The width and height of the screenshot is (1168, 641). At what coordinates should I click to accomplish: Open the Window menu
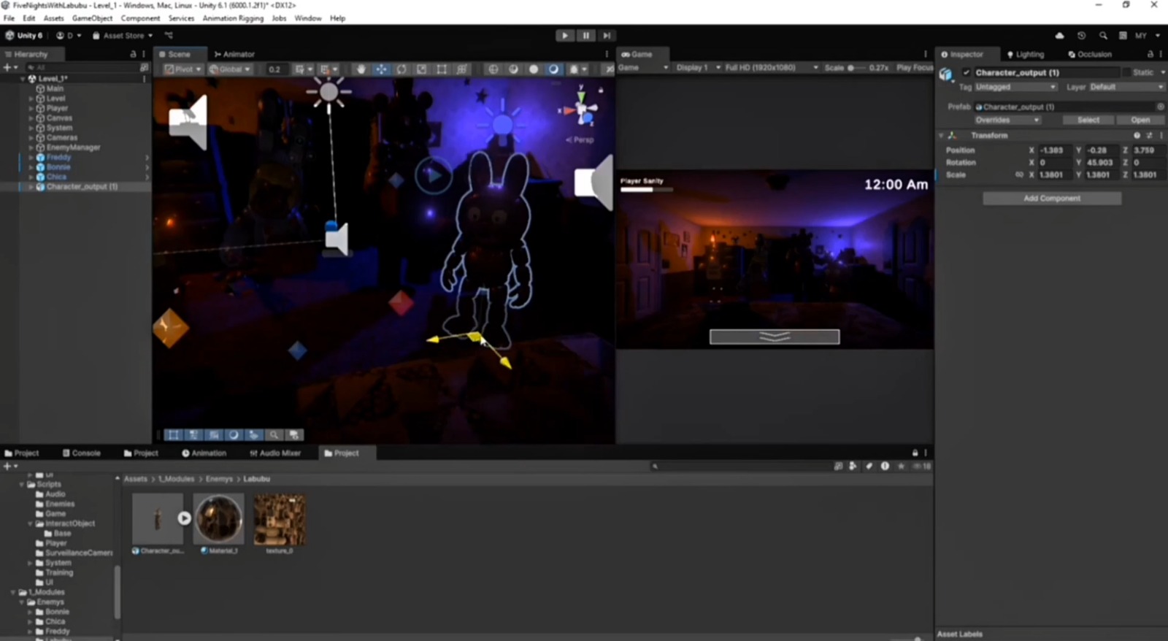point(308,18)
